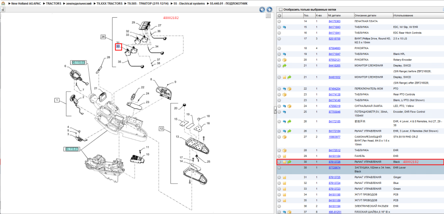Click the note icon in row 84481932
This screenshot has width=444, height=214.
(x=284, y=77)
